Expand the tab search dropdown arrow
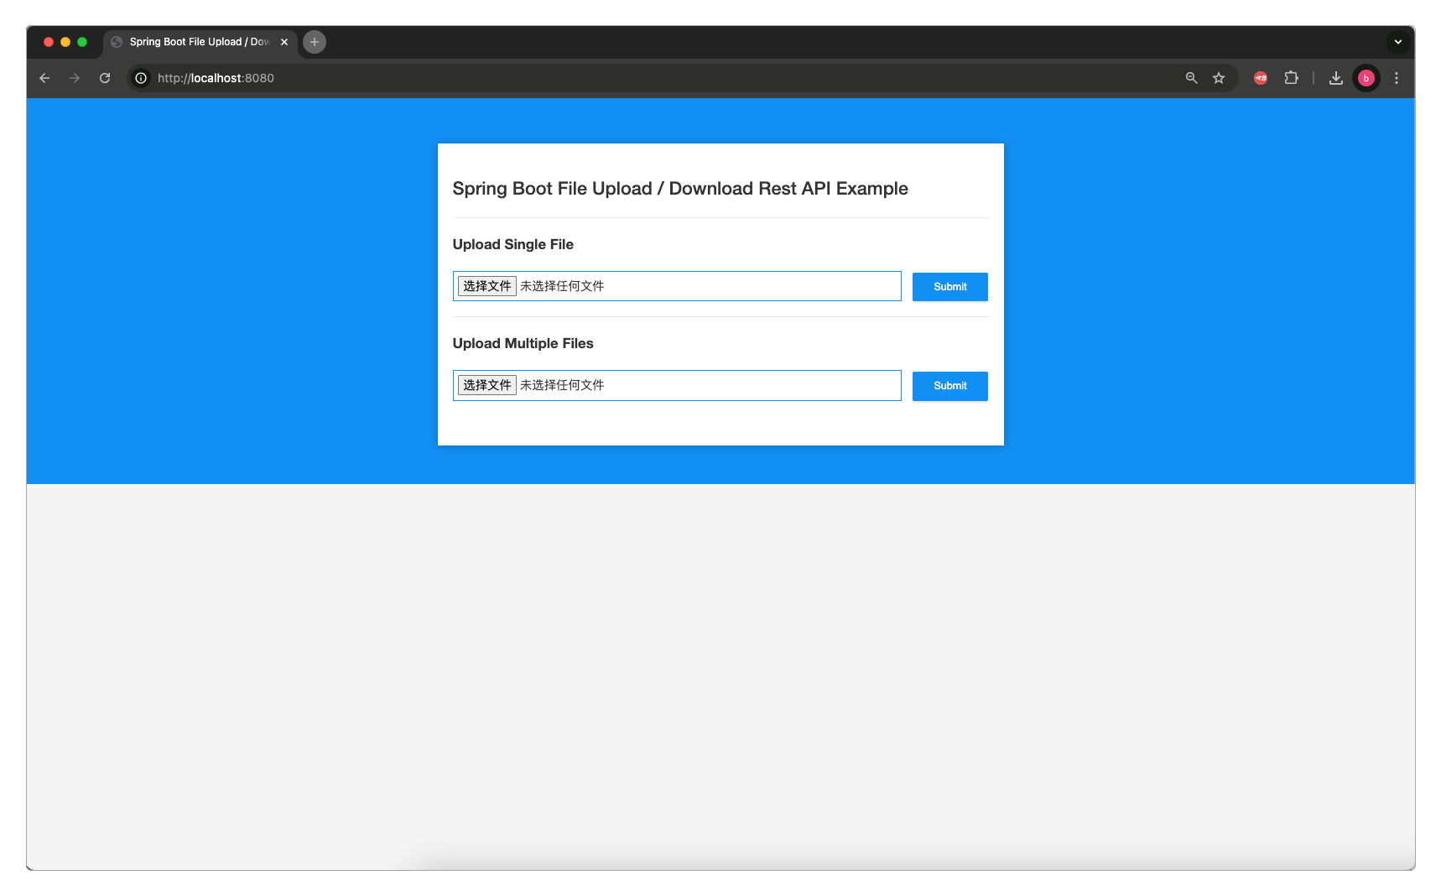The image size is (1441, 896). [1397, 42]
